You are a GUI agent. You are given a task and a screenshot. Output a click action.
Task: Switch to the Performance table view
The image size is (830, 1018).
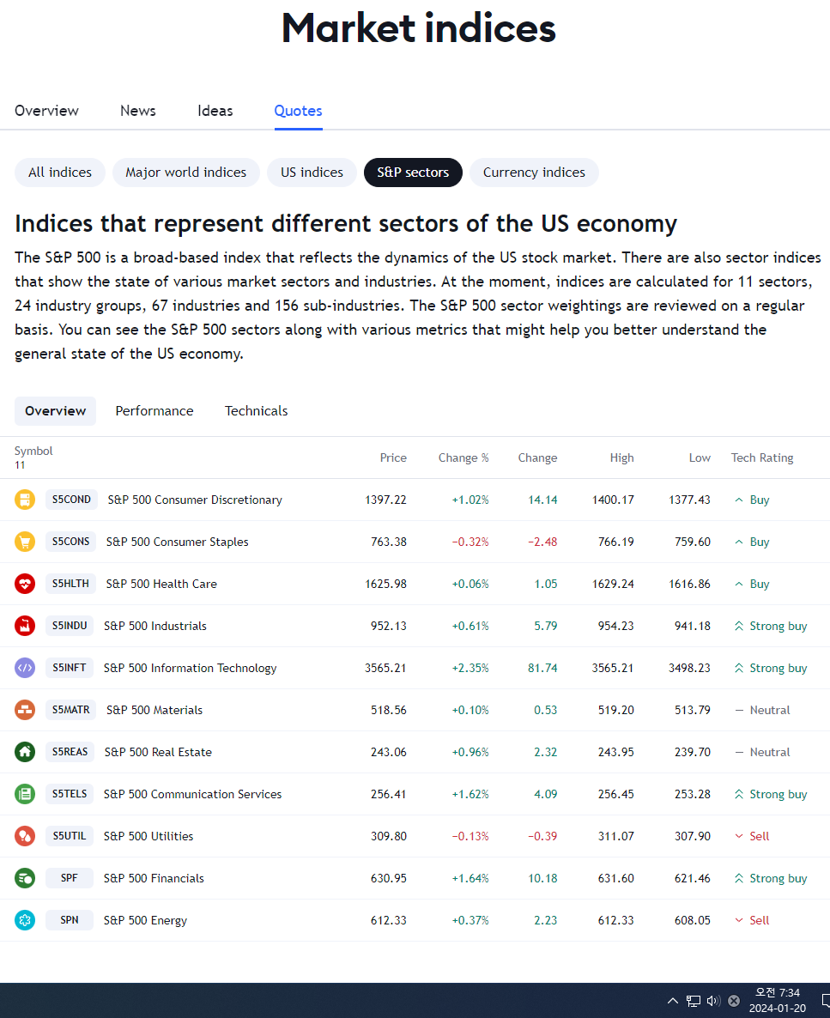[154, 411]
